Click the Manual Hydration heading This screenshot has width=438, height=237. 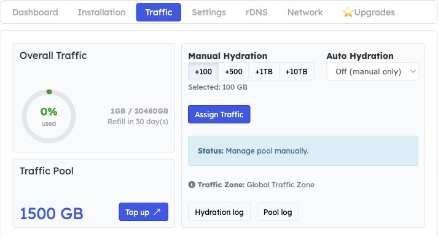click(228, 56)
